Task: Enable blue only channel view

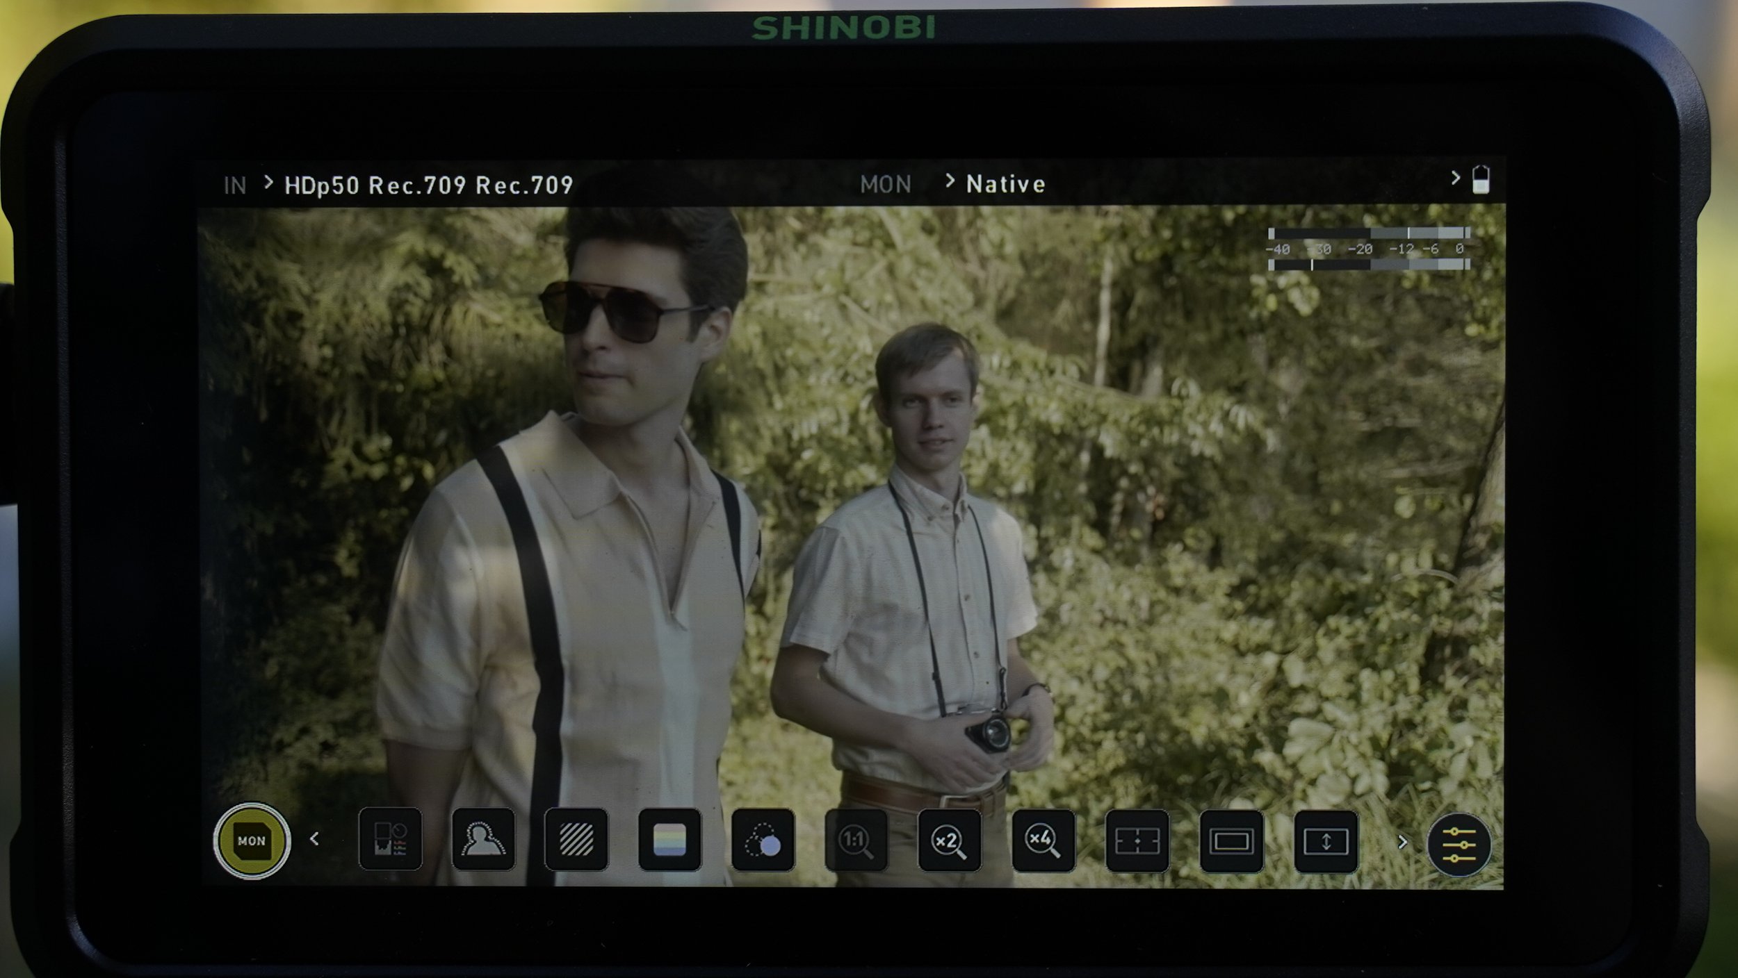Action: (763, 840)
